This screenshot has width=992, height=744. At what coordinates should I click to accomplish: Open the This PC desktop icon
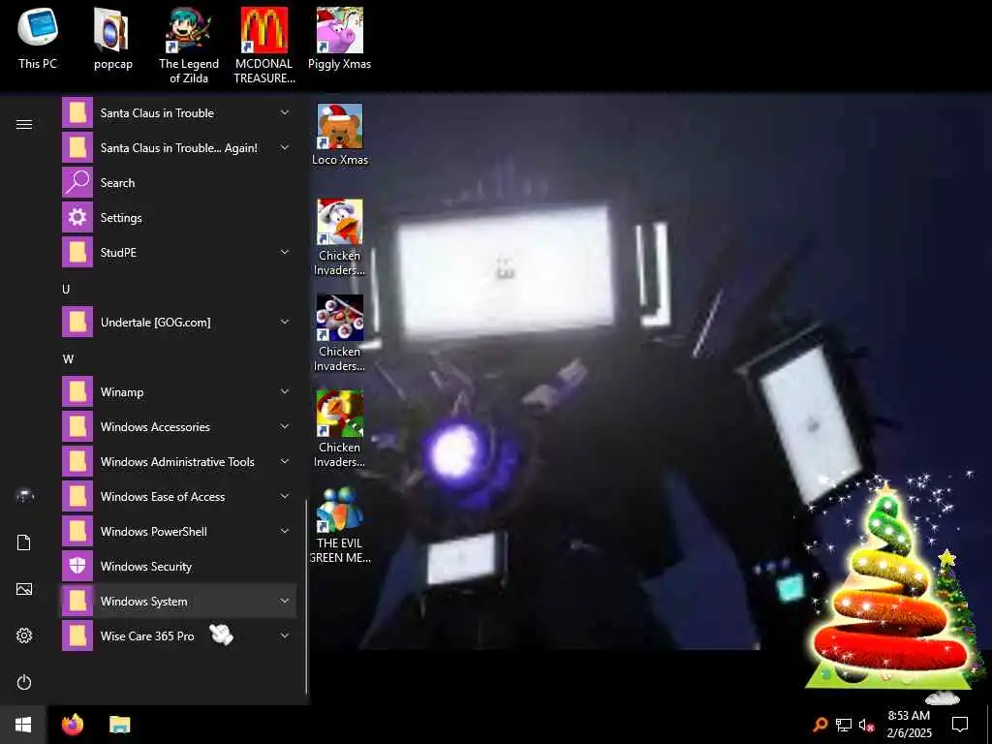point(38,39)
